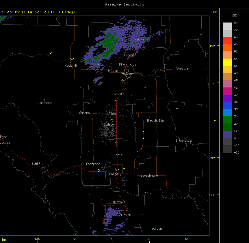Select the Olds label
This screenshot has width=249, height=243.
[x=112, y=114]
